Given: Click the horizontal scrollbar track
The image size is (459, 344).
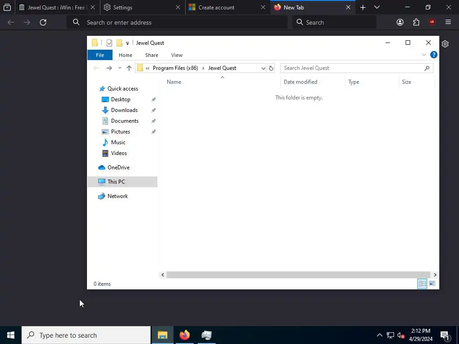Looking at the screenshot, I should pyautogui.click(x=298, y=275).
